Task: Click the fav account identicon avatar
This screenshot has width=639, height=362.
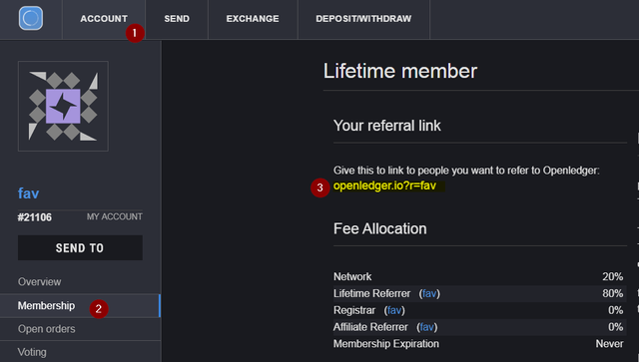Action: coord(63,106)
